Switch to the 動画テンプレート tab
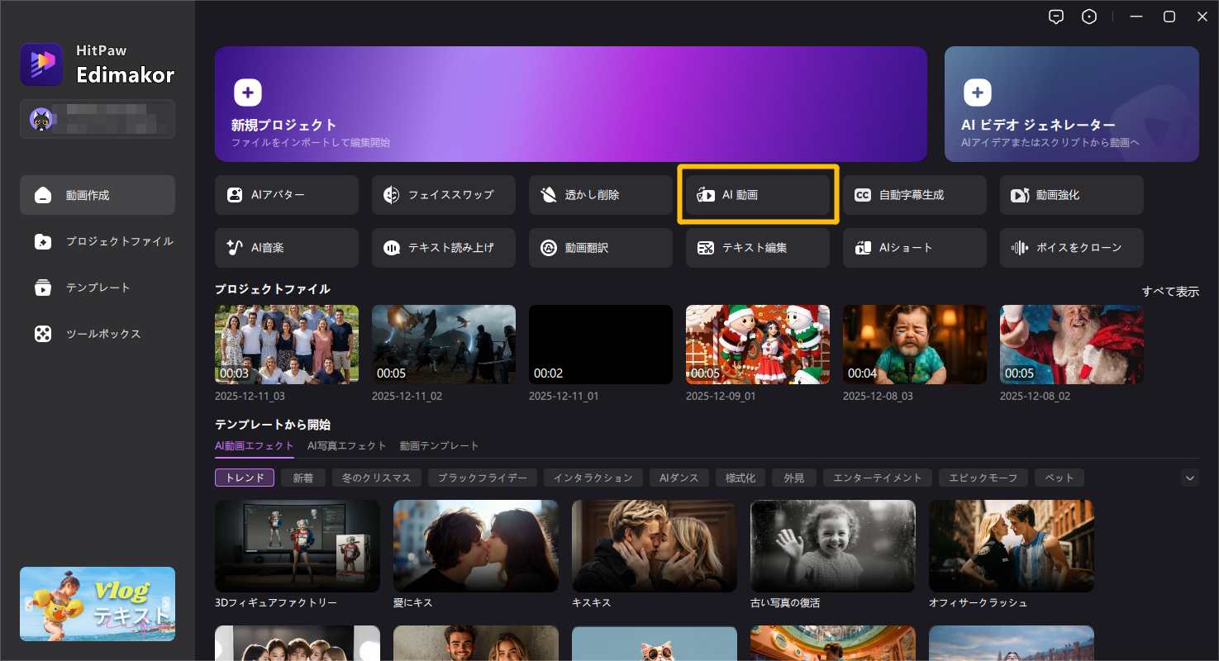 (439, 445)
